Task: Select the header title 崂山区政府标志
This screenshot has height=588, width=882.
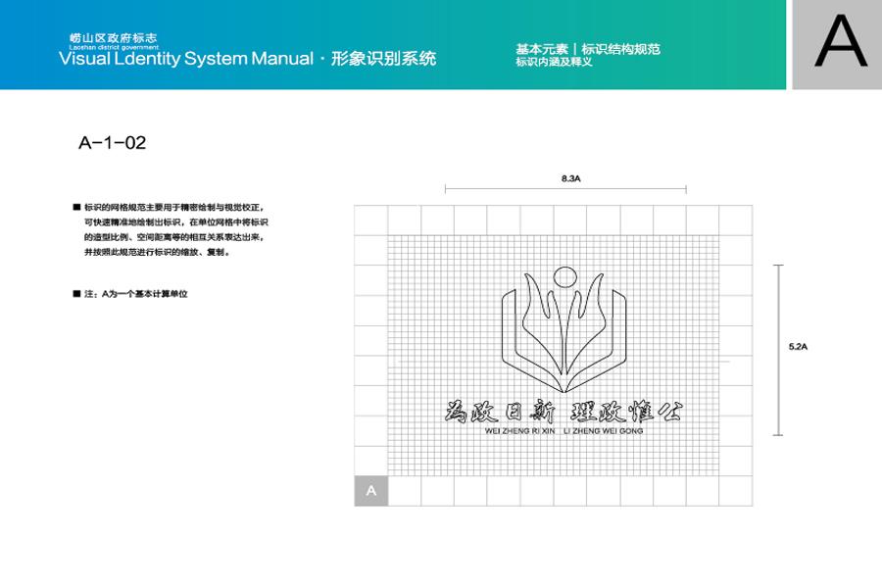Action: click(x=113, y=37)
